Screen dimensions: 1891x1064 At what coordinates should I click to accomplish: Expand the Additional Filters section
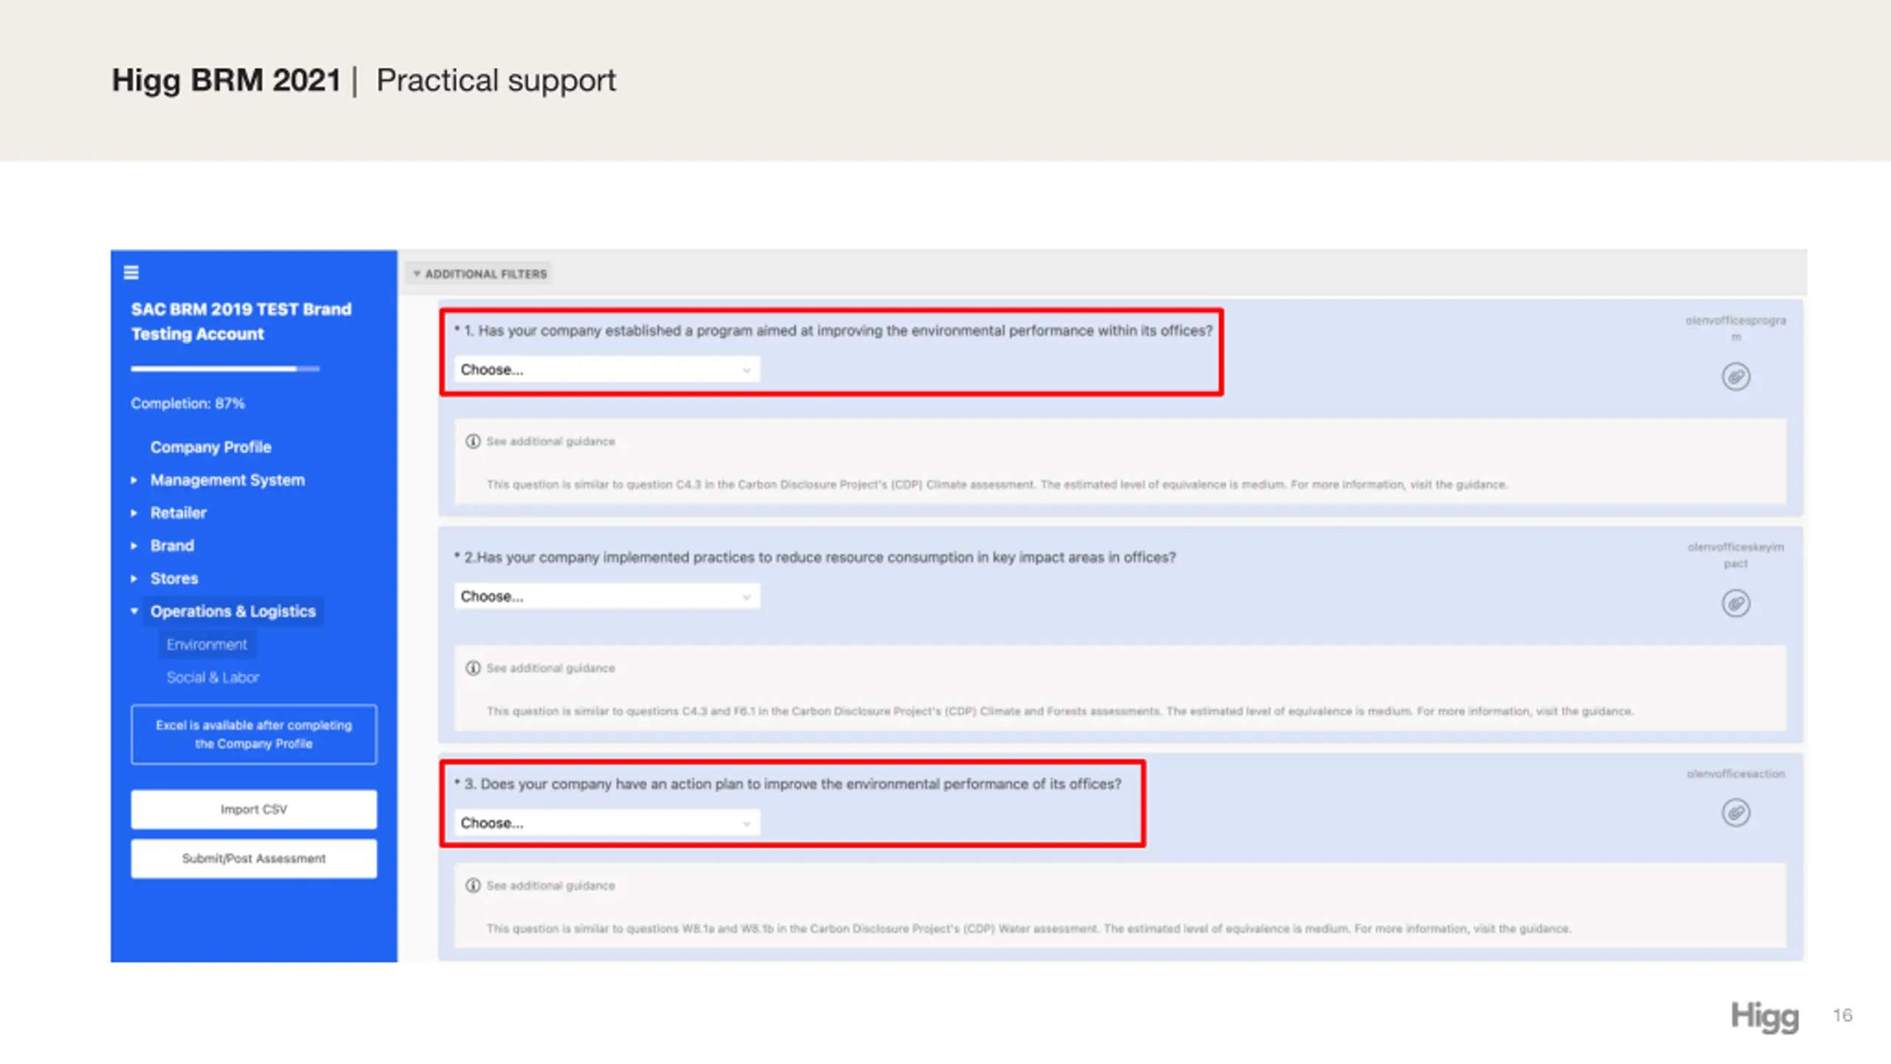click(x=479, y=274)
